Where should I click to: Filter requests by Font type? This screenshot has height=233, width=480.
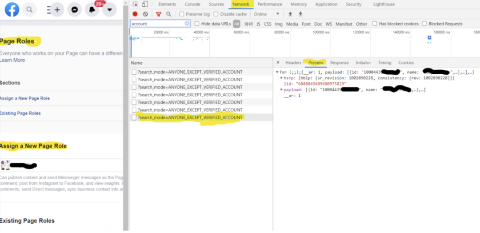coord(306,24)
